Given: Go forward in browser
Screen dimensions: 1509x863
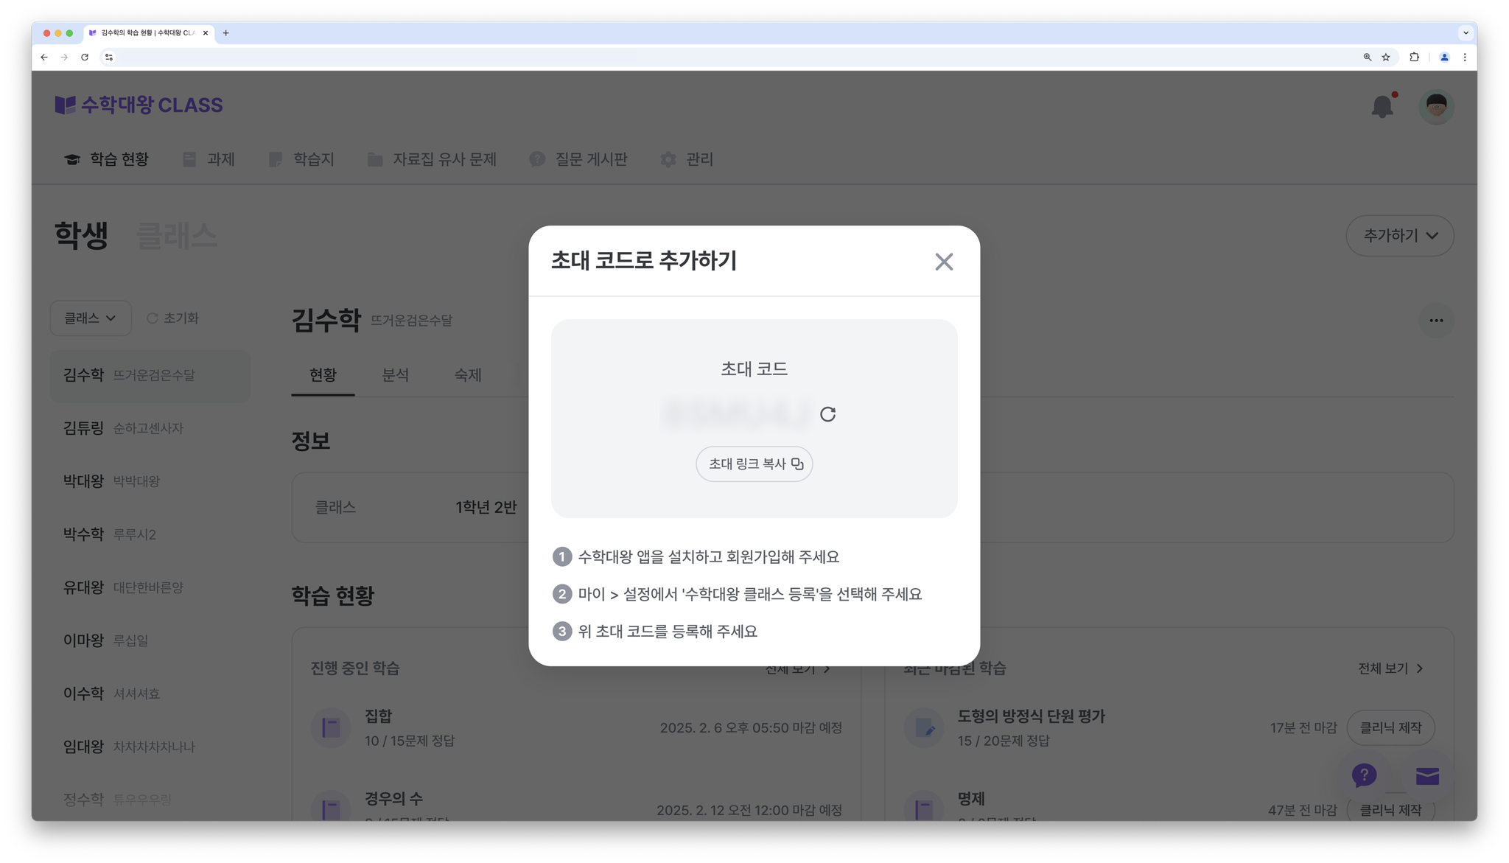Looking at the screenshot, I should point(65,57).
